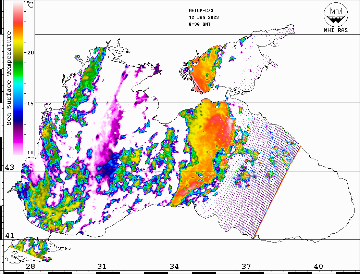Click the longitude 34 label
The height and width of the screenshot is (274, 360).
tap(174, 266)
